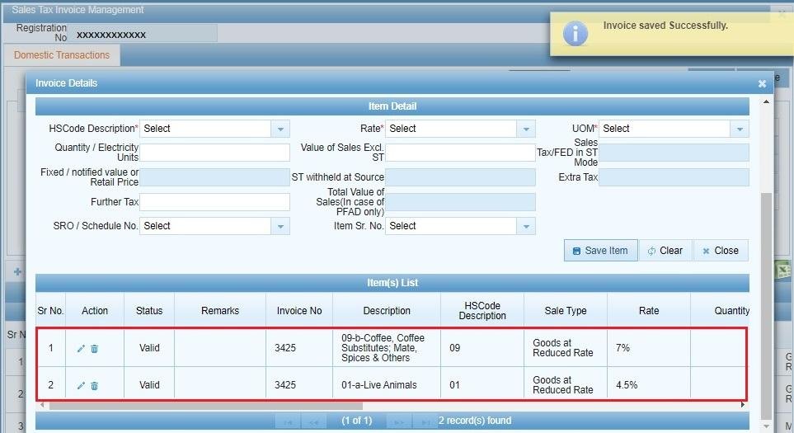Click the vertical scrollbar up arrow
The height and width of the screenshot is (433, 794).
tap(766, 101)
